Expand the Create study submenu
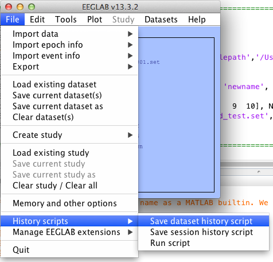The image size is (273, 262). click(x=69, y=135)
